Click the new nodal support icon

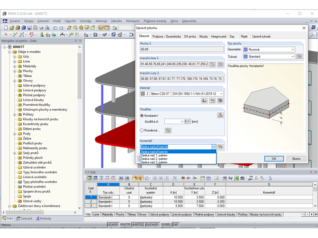42,35
